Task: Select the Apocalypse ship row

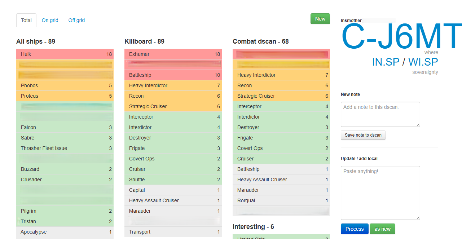Action: (65, 232)
